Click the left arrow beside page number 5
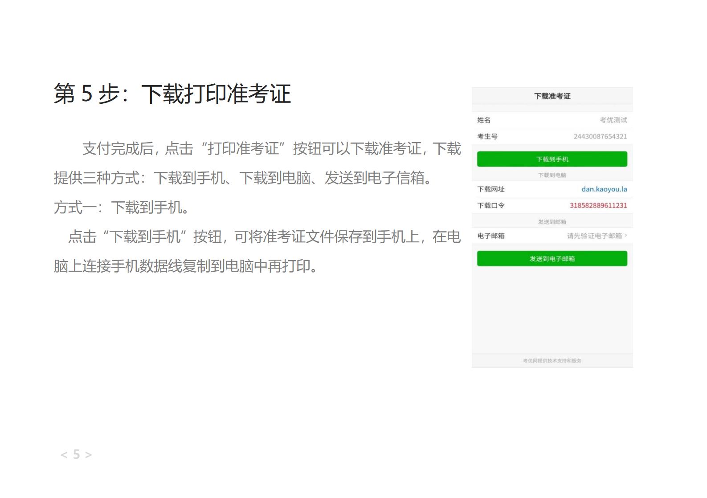 64,455
